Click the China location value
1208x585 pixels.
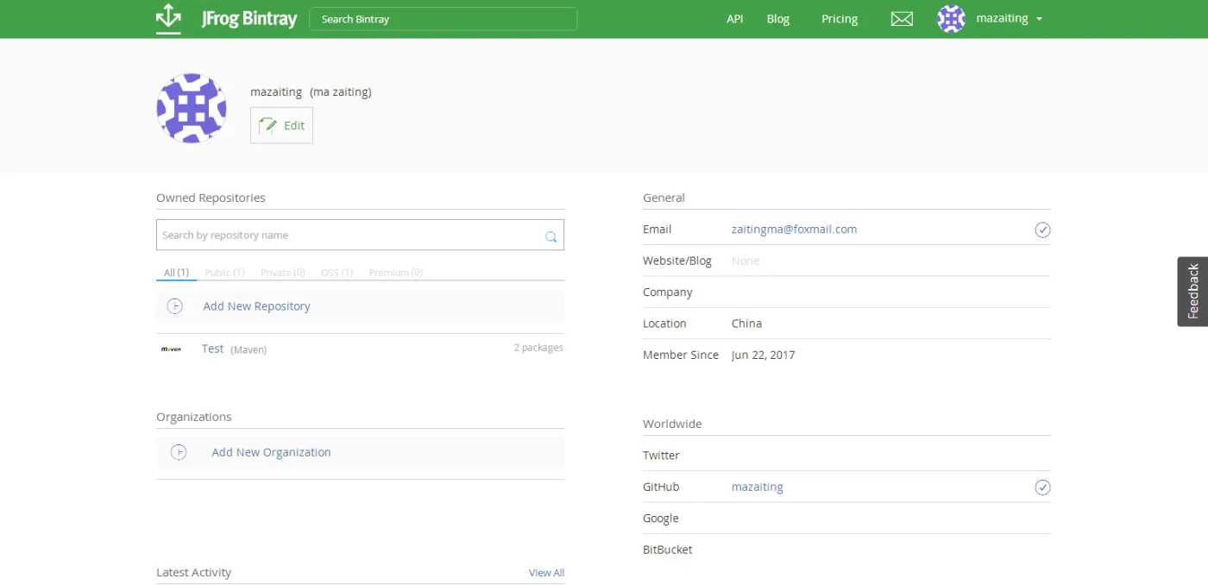click(x=746, y=324)
